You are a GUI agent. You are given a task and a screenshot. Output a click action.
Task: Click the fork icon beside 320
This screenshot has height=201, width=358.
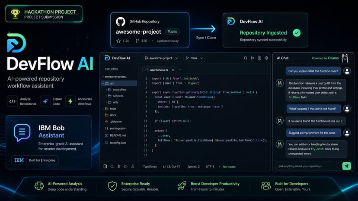pos(137,41)
